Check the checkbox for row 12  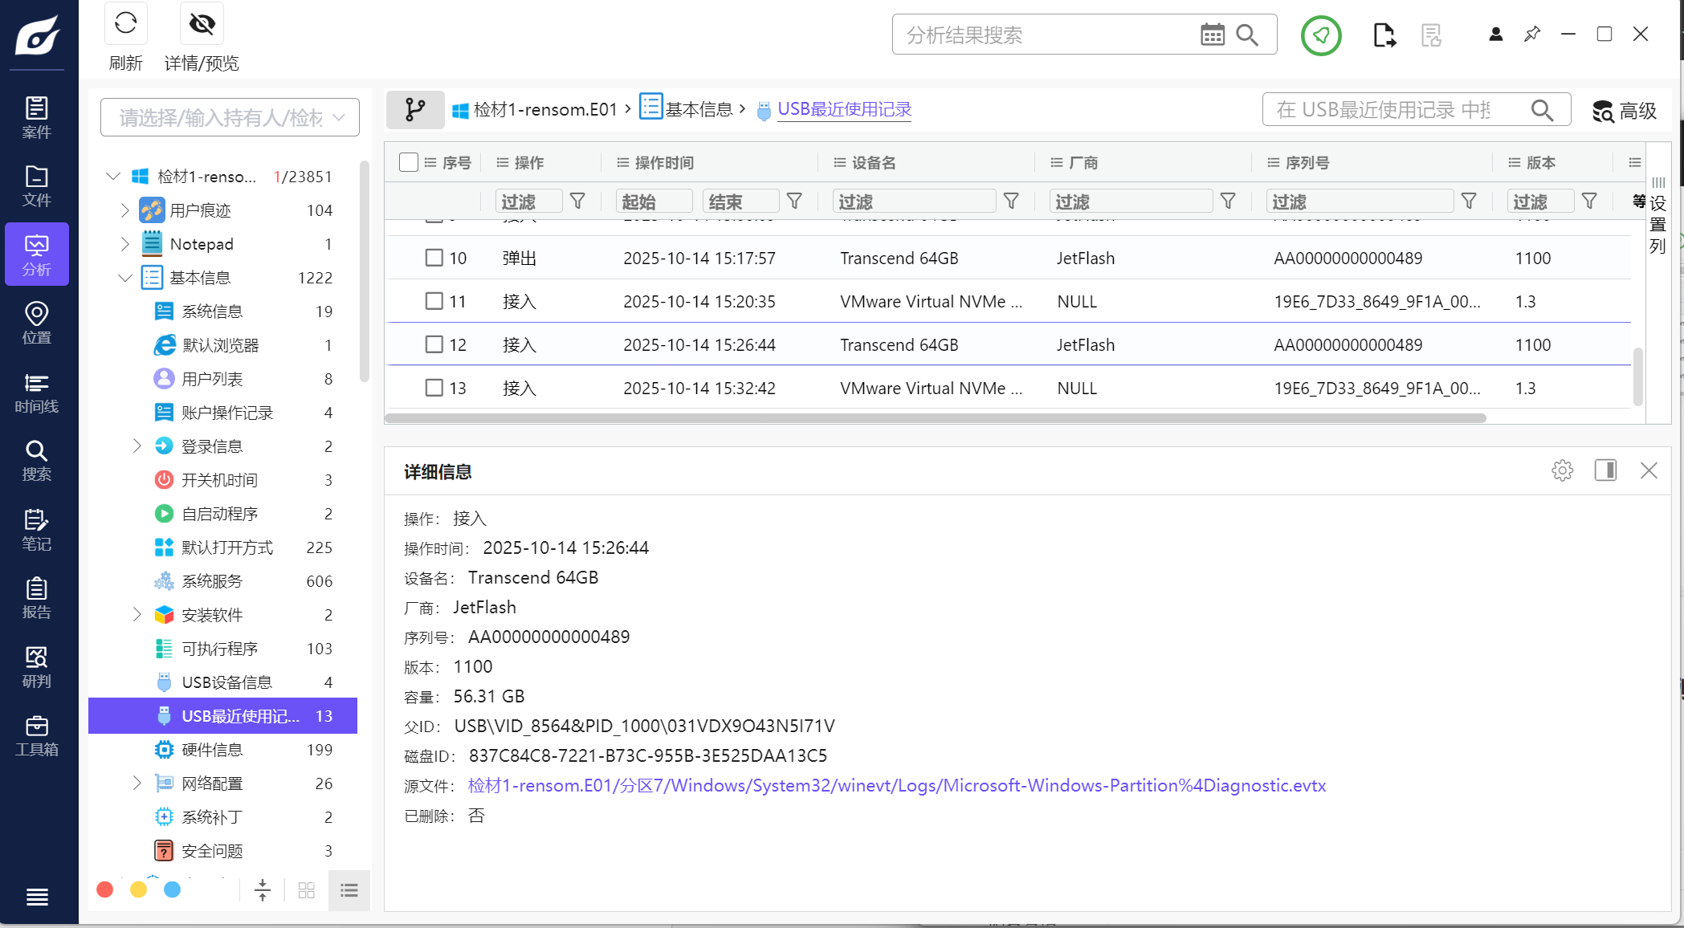(434, 344)
